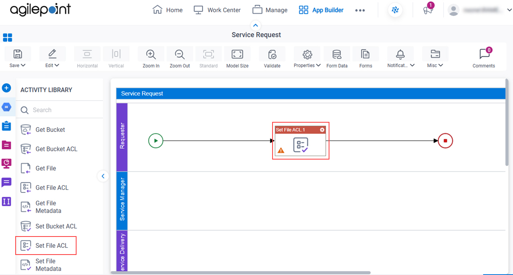Select the Set File ACL.1 activity title
Viewport: 513px width, 275px height.
(291, 130)
